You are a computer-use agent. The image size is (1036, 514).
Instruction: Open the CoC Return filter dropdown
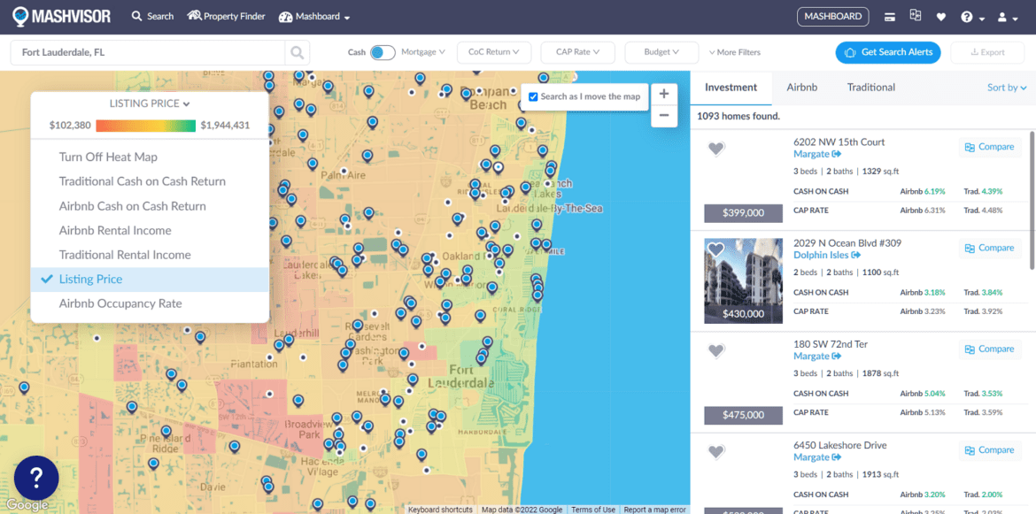pos(493,52)
